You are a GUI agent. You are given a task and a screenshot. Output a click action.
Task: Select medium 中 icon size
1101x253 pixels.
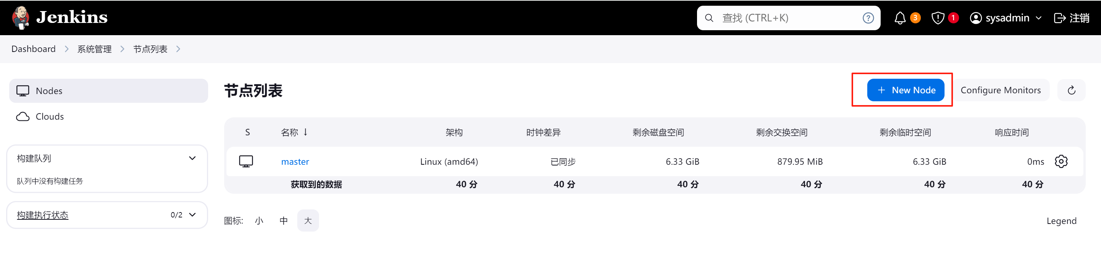[283, 221]
